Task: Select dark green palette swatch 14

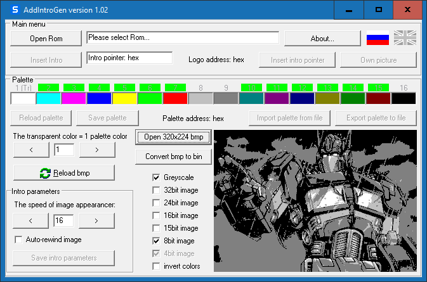Action: (x=353, y=98)
